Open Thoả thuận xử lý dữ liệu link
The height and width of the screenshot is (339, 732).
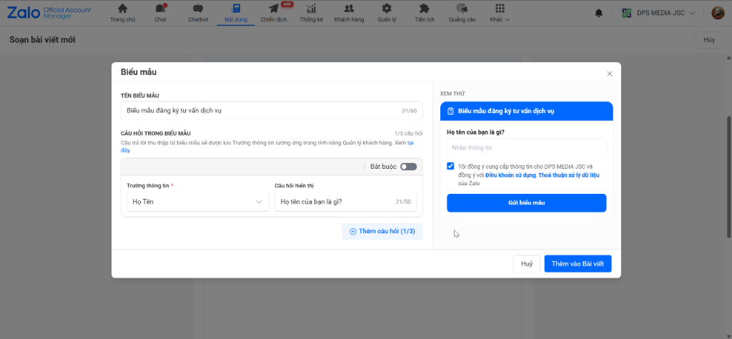click(569, 175)
